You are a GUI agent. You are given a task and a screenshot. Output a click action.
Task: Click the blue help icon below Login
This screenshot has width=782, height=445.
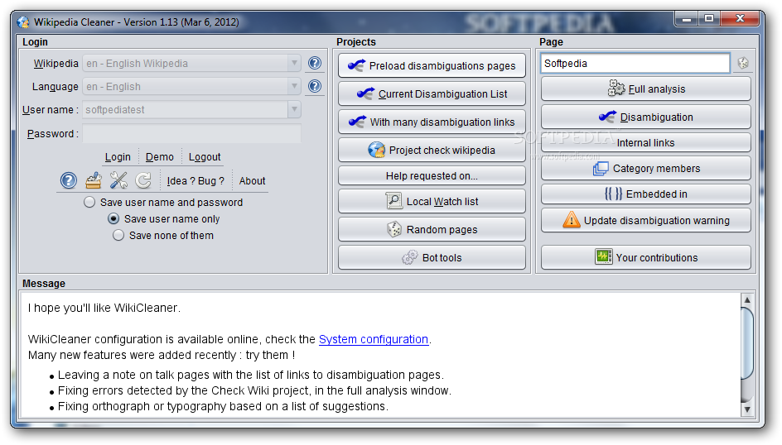pyautogui.click(x=69, y=180)
